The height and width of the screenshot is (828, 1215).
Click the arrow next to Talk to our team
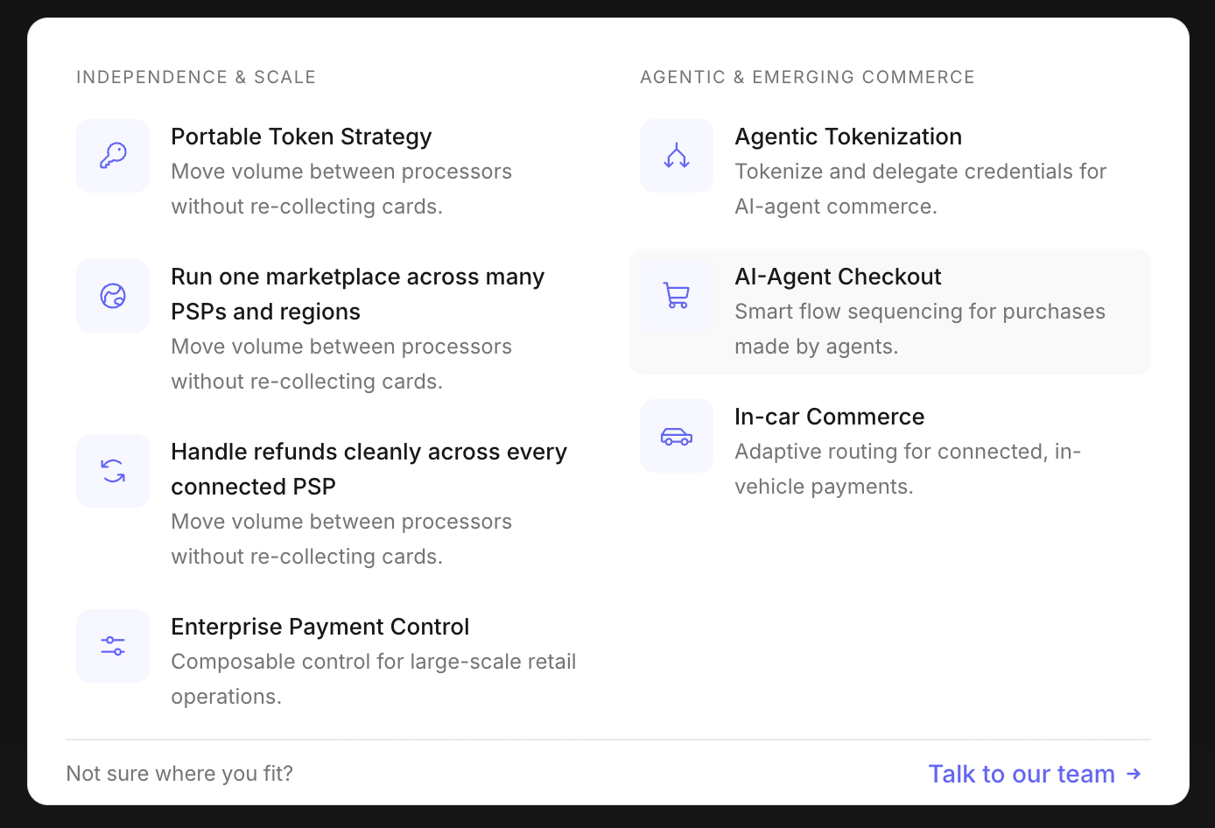pyautogui.click(x=1134, y=774)
